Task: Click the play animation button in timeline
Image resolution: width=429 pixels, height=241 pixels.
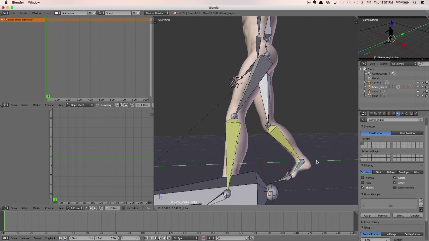Action: coord(159,238)
